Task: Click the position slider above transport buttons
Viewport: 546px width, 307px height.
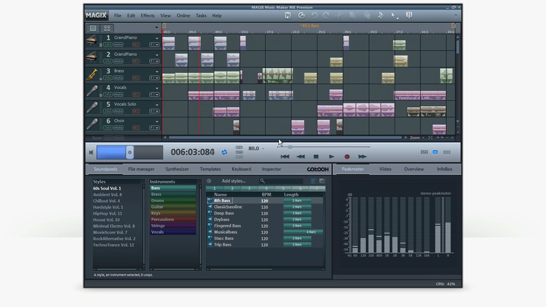Action: click(x=323, y=147)
